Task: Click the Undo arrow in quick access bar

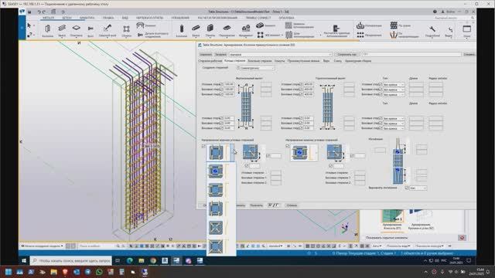Action: tap(39, 12)
